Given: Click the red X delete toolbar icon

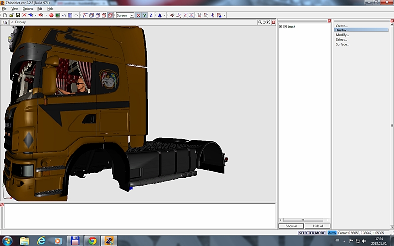Looking at the screenshot, I should pos(24,15).
